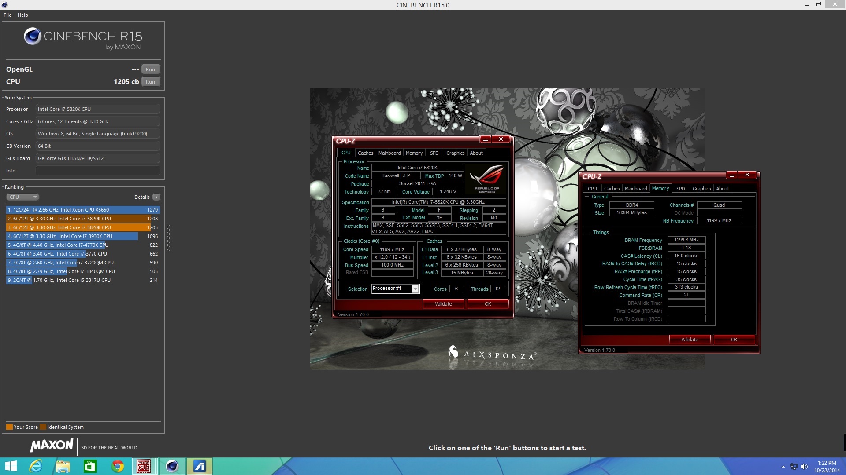Close the CPU-Z Memory window
The width and height of the screenshot is (846, 475).
747,175
